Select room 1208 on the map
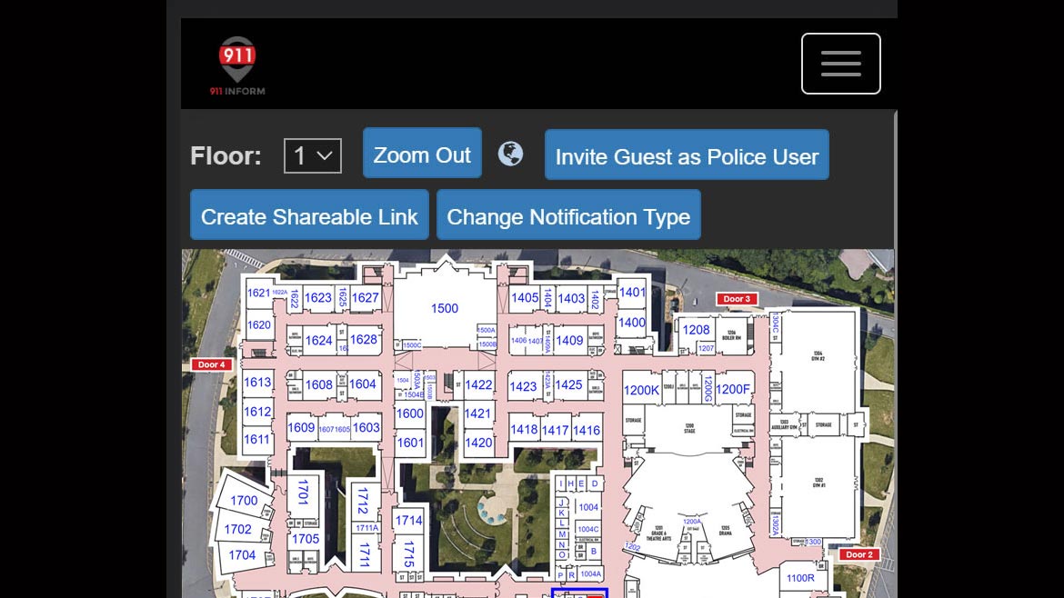This screenshot has width=1064, height=598. coord(697,330)
